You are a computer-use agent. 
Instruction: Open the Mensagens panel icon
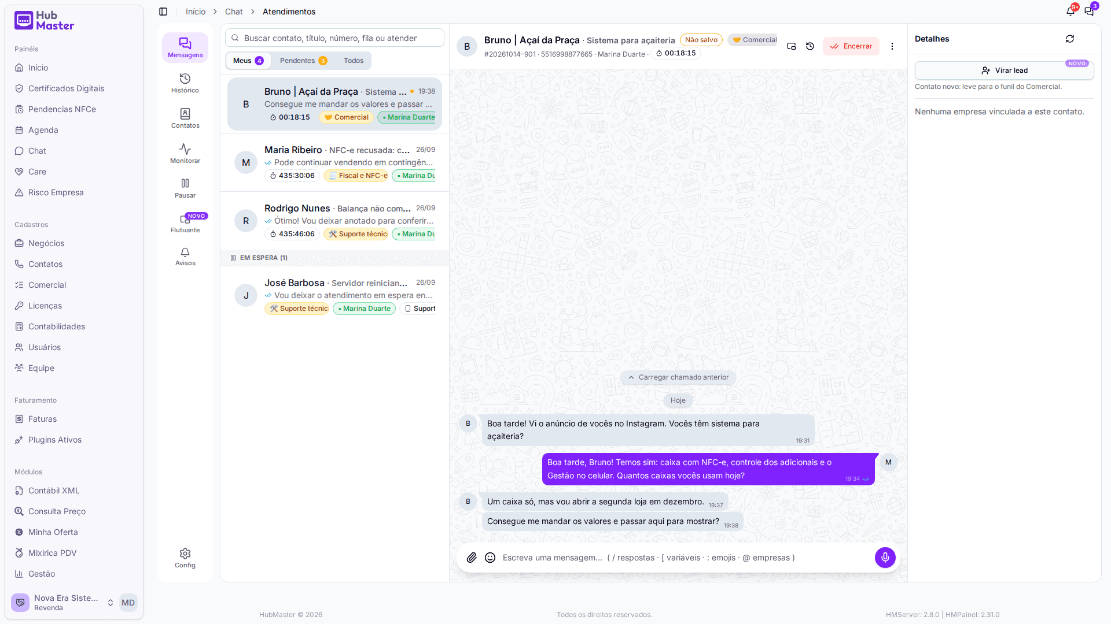pos(185,48)
